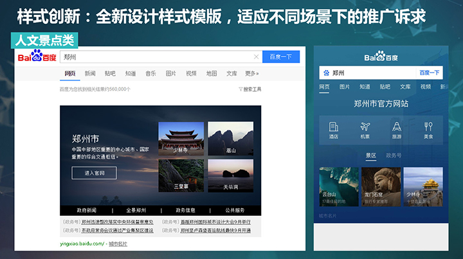Tap the food (美食) fork icon
The width and height of the screenshot is (463, 259).
(428, 129)
